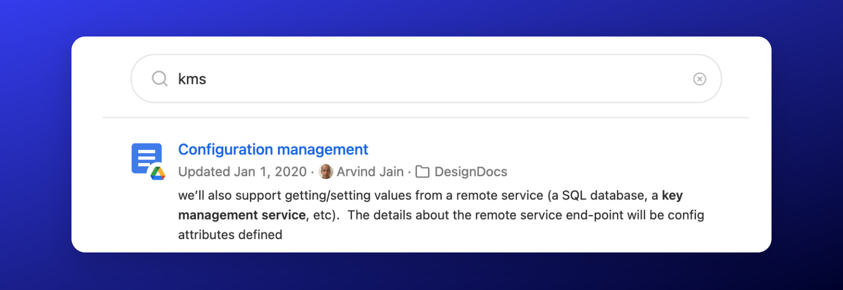Click the Updated Jan 1, 2020 date
The height and width of the screenshot is (290, 843).
click(242, 172)
